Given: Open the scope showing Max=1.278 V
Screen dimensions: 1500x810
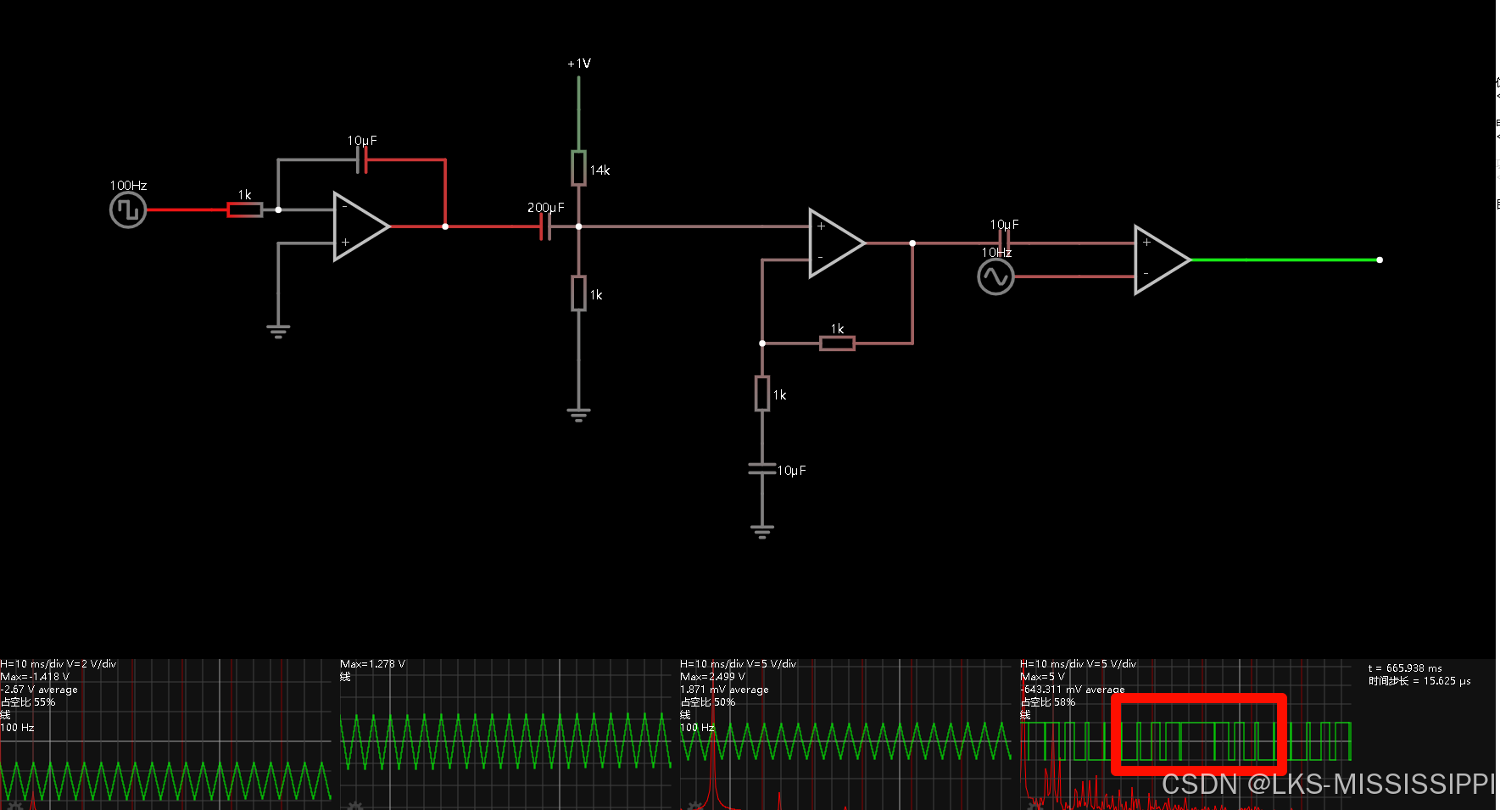Looking at the screenshot, I should (x=505, y=735).
